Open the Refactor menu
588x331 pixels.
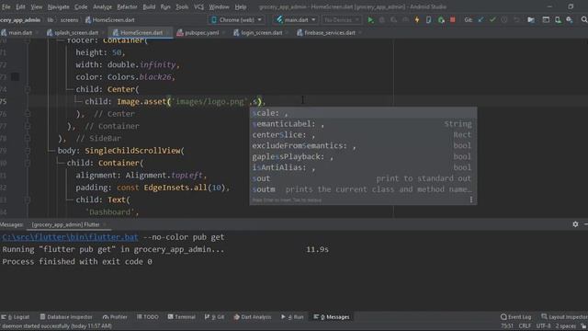pos(127,6)
